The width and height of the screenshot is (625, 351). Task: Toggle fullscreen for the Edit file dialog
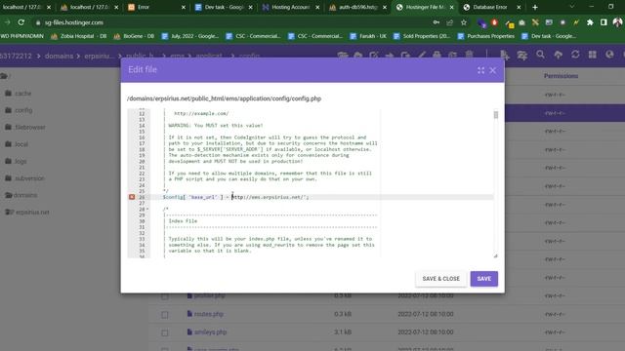[480, 70]
